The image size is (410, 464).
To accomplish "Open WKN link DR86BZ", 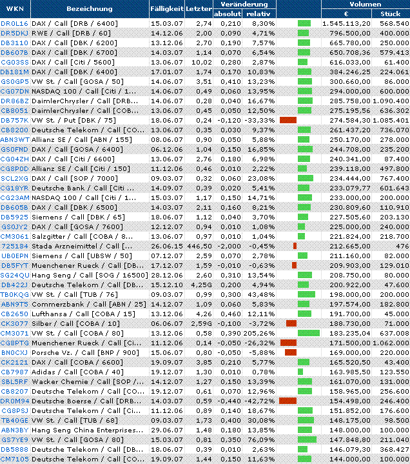I will tap(15, 101).
